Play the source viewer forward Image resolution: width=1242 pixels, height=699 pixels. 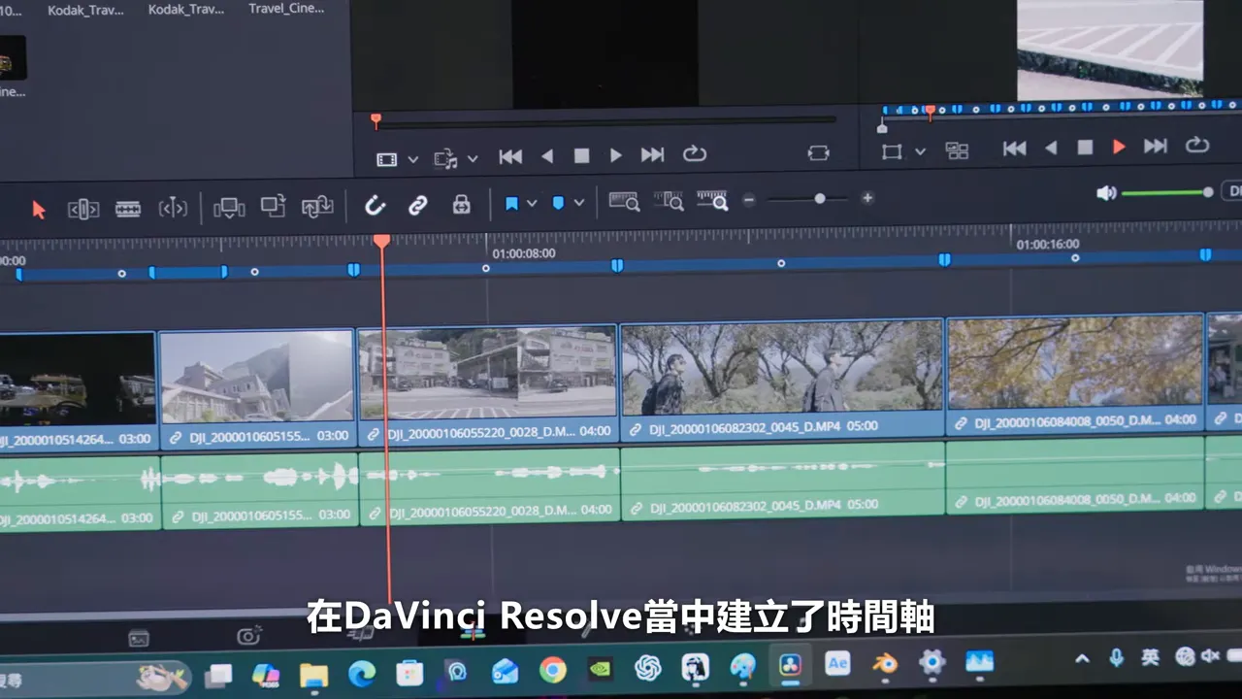point(615,155)
